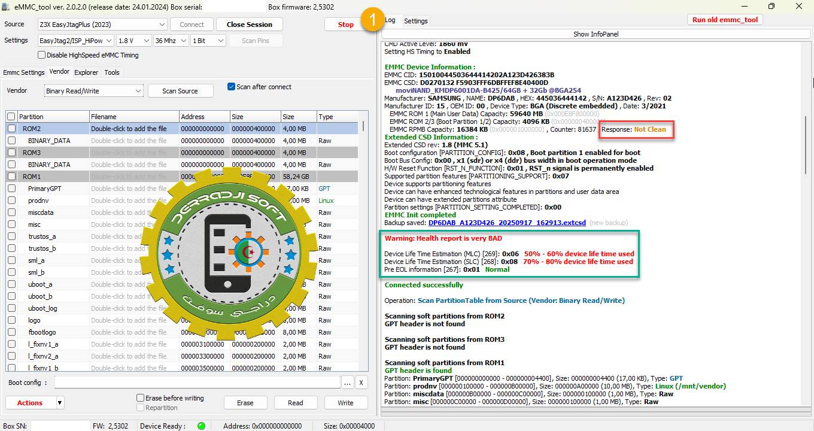The width and height of the screenshot is (814, 431).
Task: Clear boot config with the X button
Action: [362, 383]
